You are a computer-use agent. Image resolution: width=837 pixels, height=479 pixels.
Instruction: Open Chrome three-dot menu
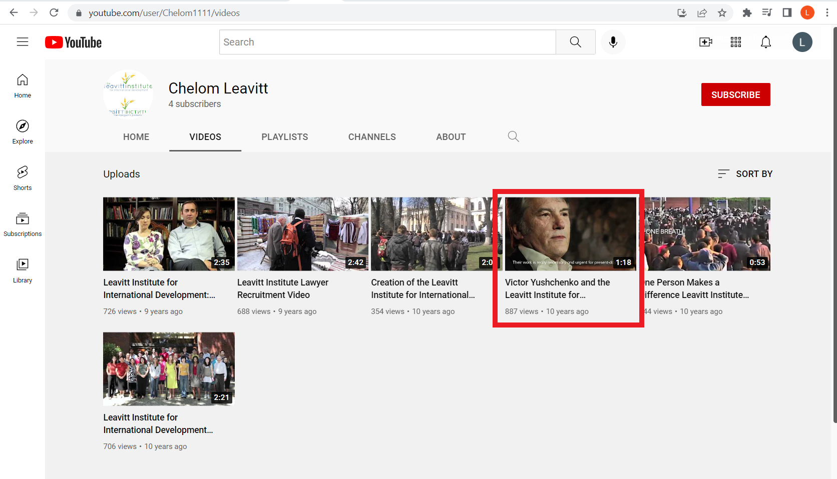pos(827,13)
